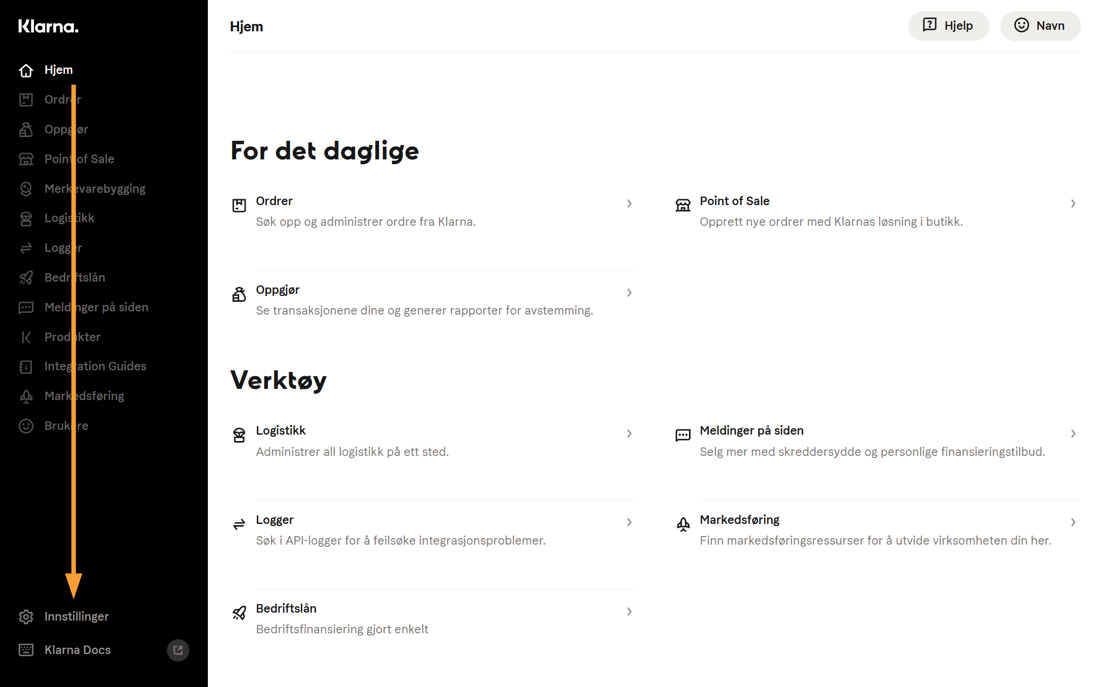Select the Point of Sale sidebar icon

tap(26, 159)
